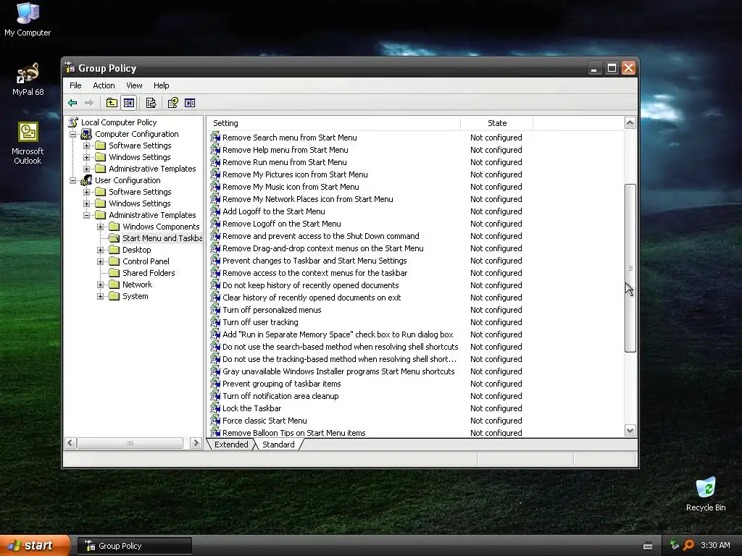Expand the Network node
Viewport: 742px width, 556px height.
coord(100,285)
